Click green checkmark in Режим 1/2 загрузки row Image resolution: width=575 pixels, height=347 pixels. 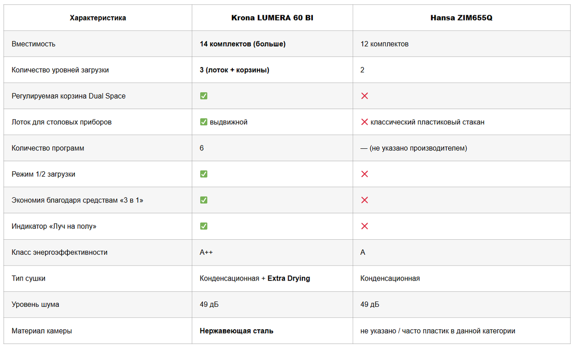coord(204,174)
